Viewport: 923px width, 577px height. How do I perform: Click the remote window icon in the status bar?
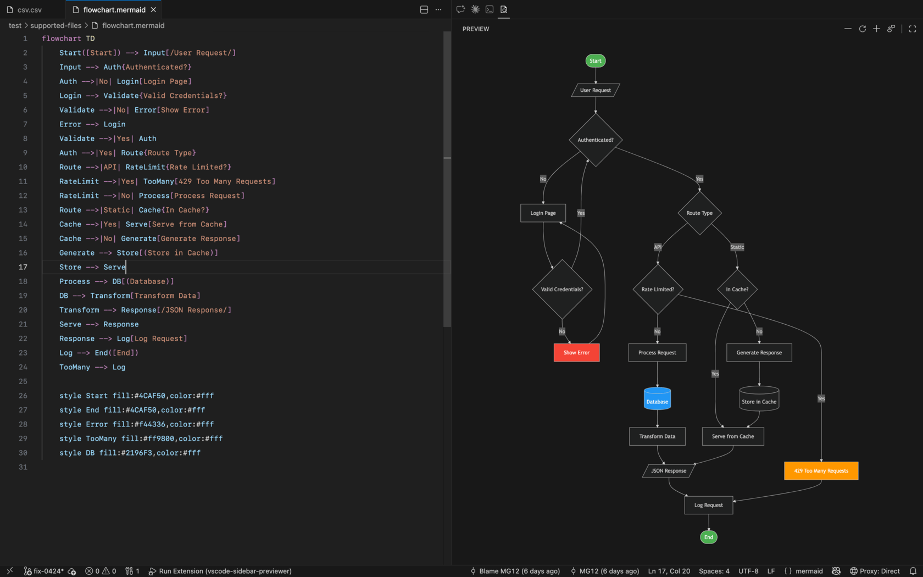tap(9, 571)
